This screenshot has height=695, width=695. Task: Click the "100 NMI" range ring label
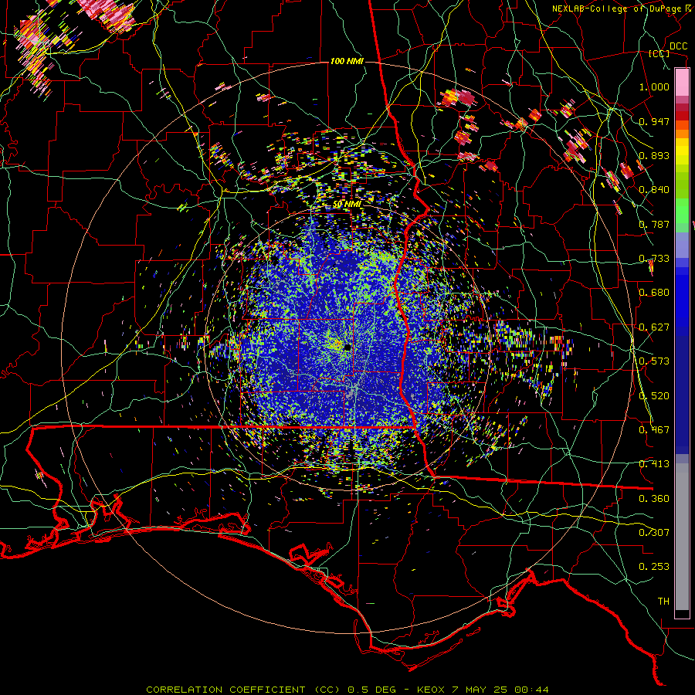347,61
